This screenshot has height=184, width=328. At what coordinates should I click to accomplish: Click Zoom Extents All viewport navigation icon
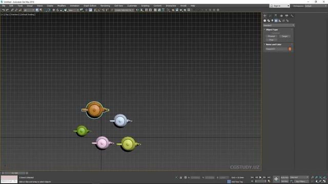click(x=324, y=177)
